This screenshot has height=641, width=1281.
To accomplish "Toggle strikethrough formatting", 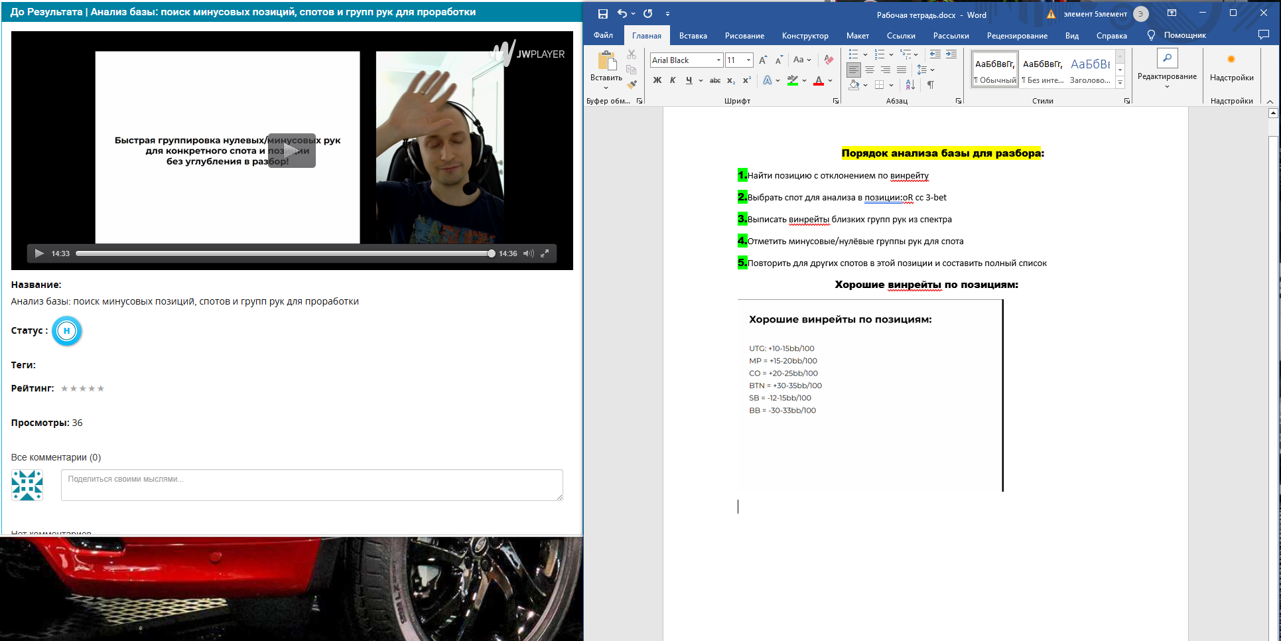I will click(x=714, y=80).
